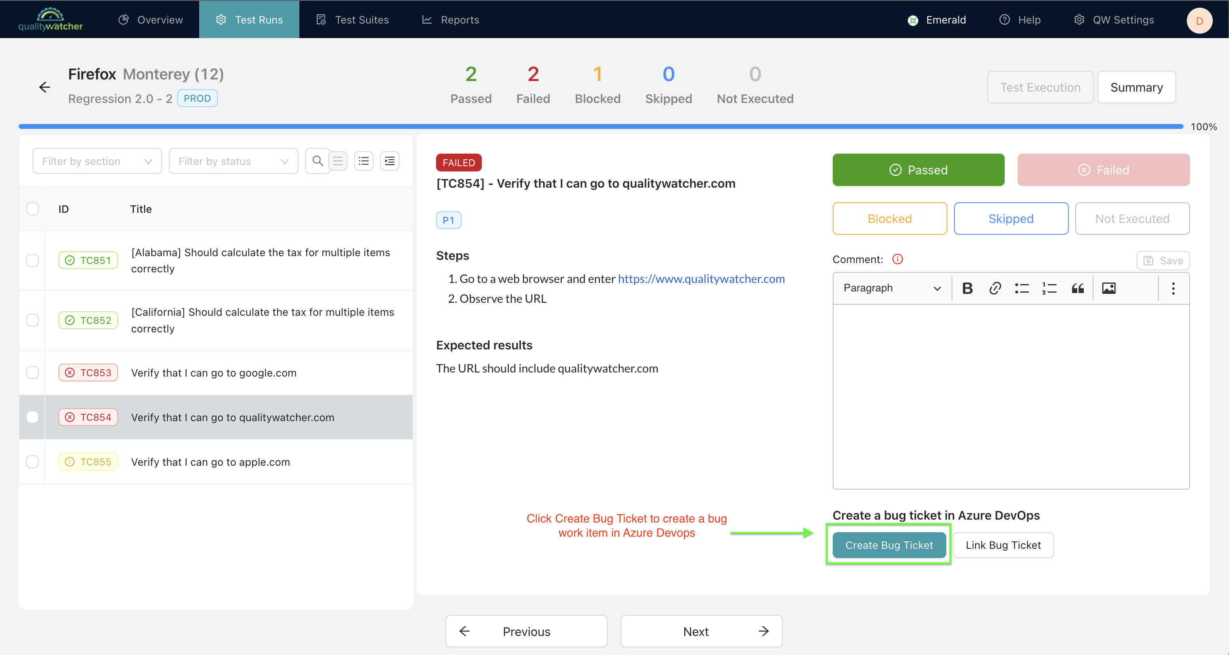Open the Overview tab

tap(151, 19)
